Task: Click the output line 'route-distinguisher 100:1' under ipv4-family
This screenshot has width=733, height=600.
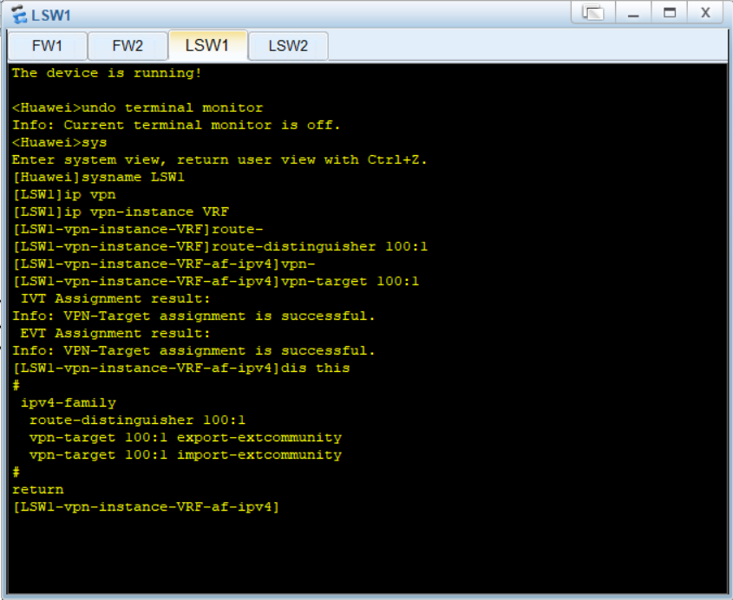Action: click(137, 421)
